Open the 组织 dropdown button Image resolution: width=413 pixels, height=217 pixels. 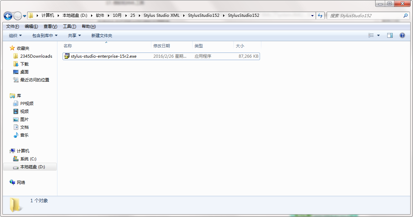[x=15, y=35]
